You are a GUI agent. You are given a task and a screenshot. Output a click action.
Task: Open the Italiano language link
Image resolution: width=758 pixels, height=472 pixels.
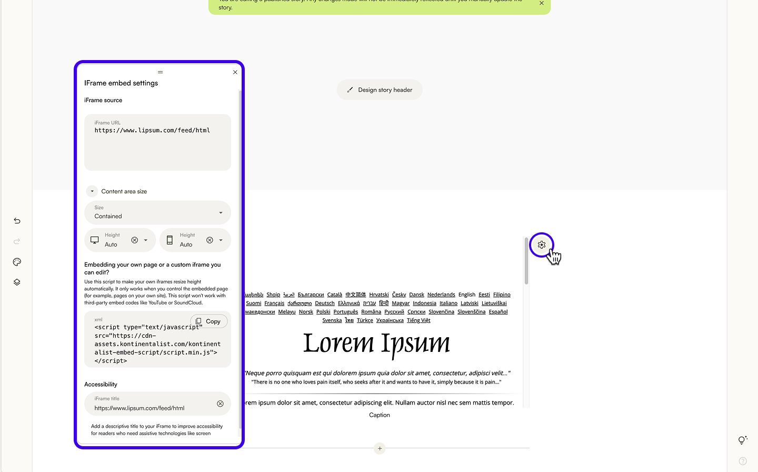click(x=448, y=303)
